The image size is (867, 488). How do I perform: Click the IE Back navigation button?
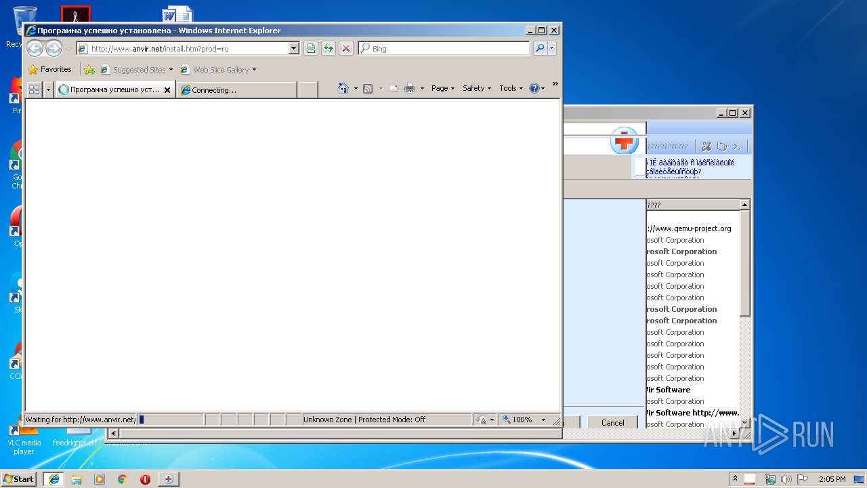point(35,48)
